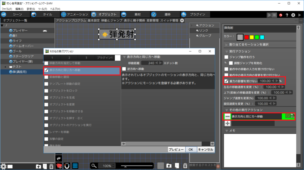The image size is (304, 170).
Task: Click the trash icon right of zoom bar
Action: 185,166
